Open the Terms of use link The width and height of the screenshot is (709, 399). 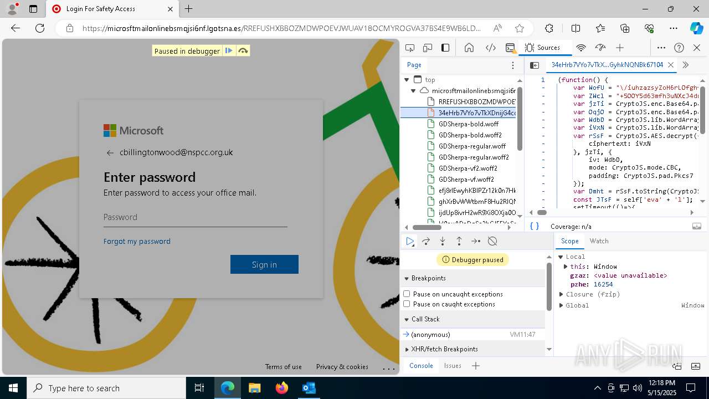283,367
